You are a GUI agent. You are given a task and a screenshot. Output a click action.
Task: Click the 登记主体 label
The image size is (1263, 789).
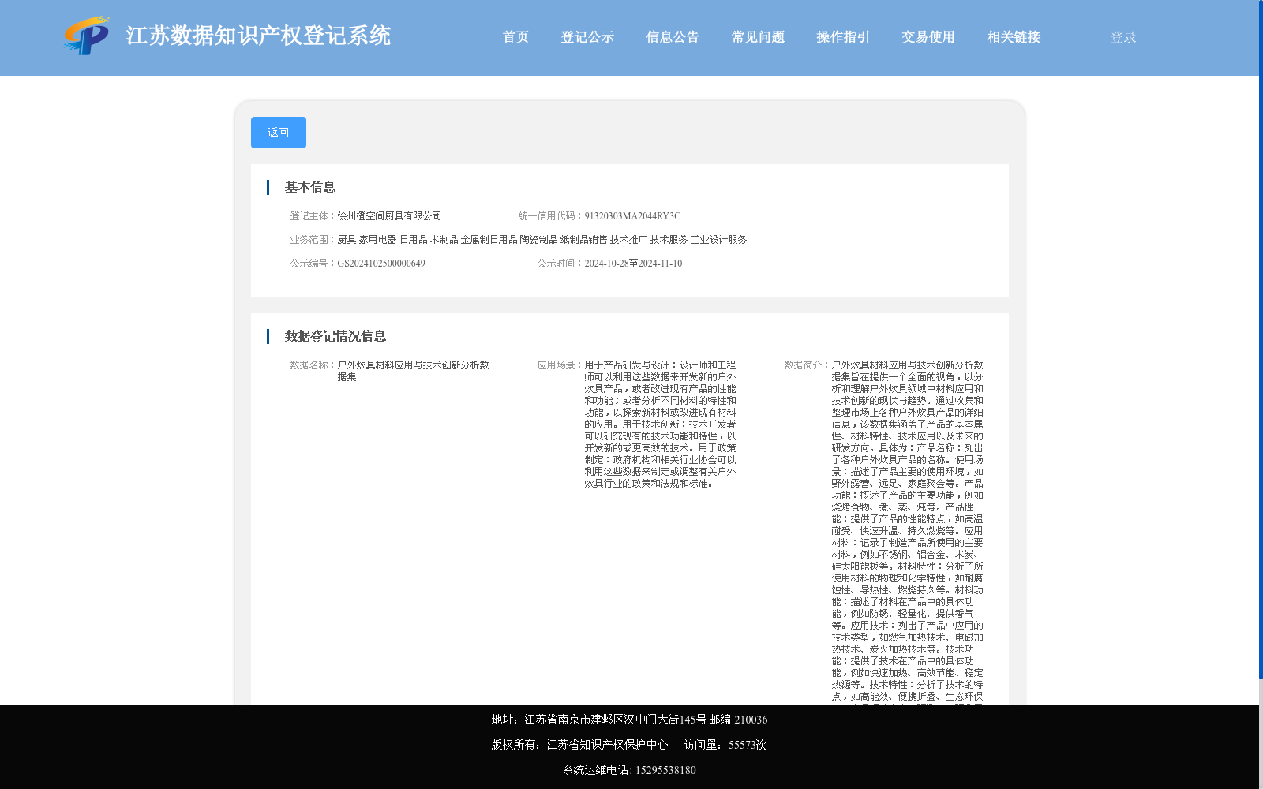pyautogui.click(x=313, y=216)
